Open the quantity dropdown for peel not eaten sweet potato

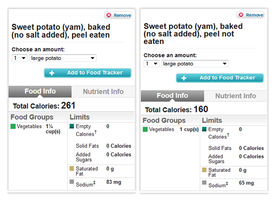152,64
